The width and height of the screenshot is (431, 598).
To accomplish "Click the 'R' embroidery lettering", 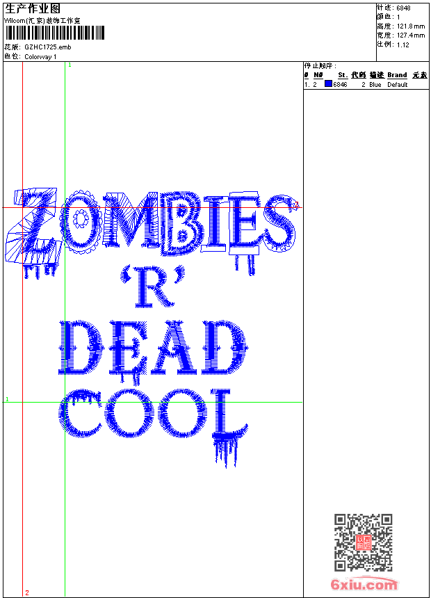I will coord(152,286).
